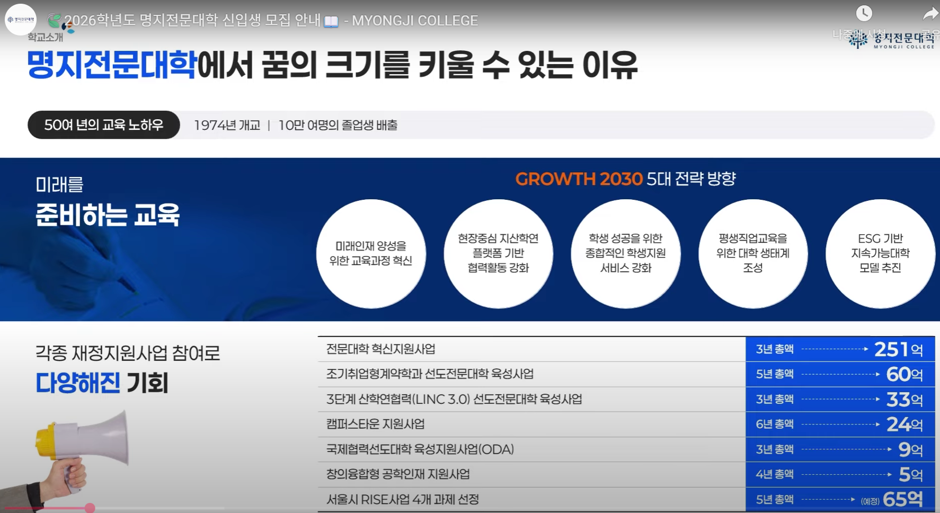This screenshot has height=513, width=940.
Task: Click the Watch later clock icon
Action: click(864, 13)
